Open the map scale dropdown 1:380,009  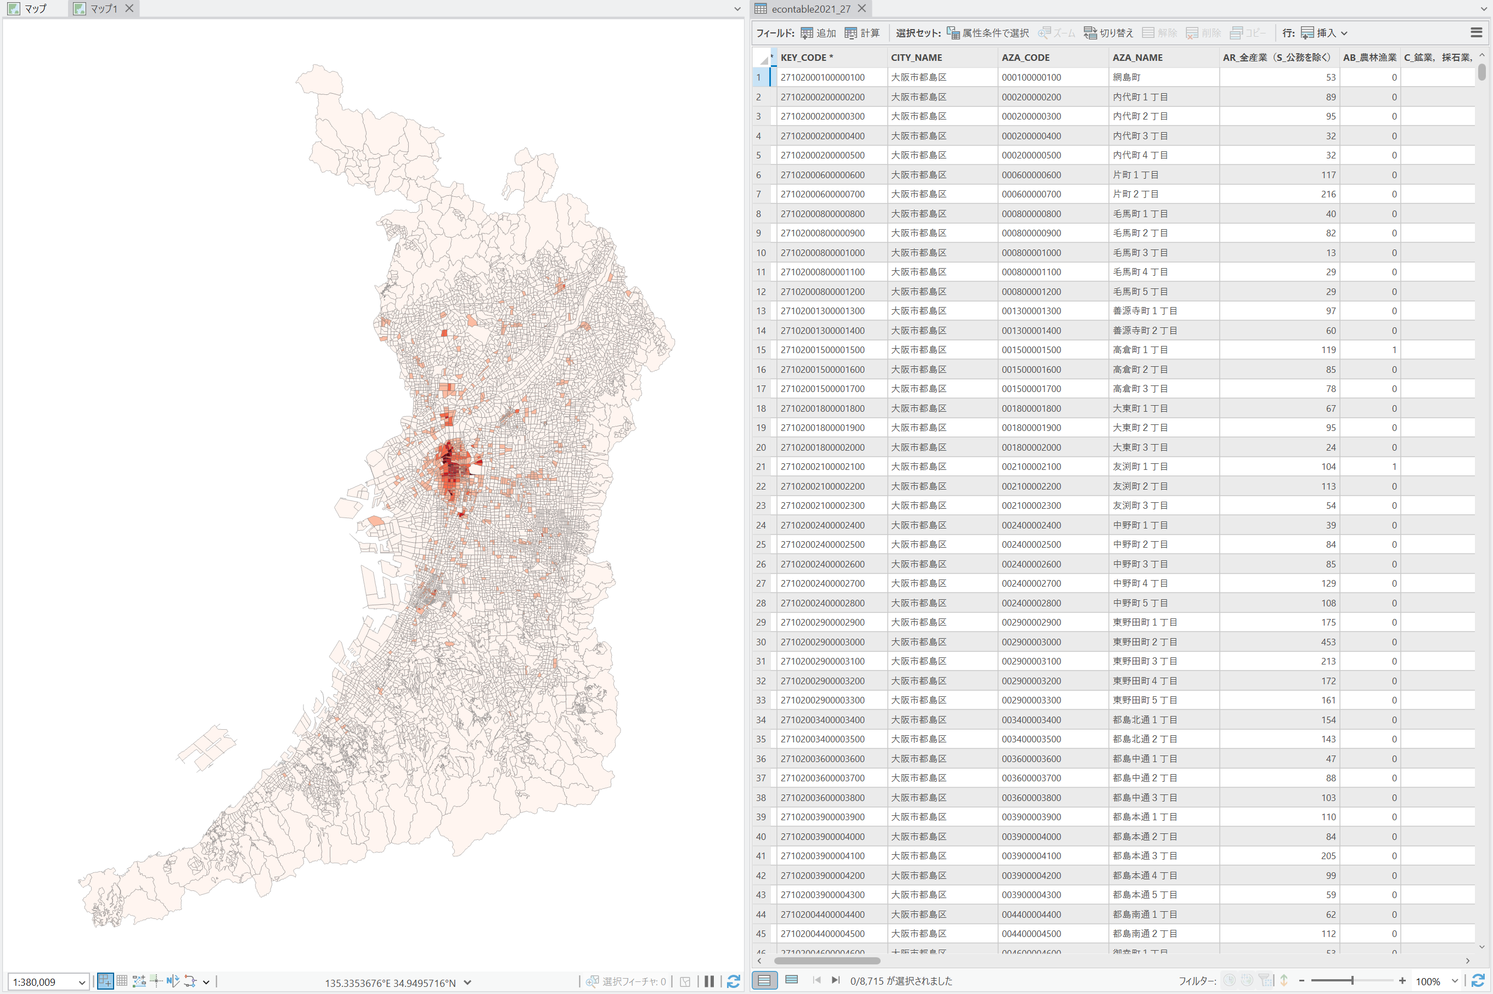[x=48, y=982]
